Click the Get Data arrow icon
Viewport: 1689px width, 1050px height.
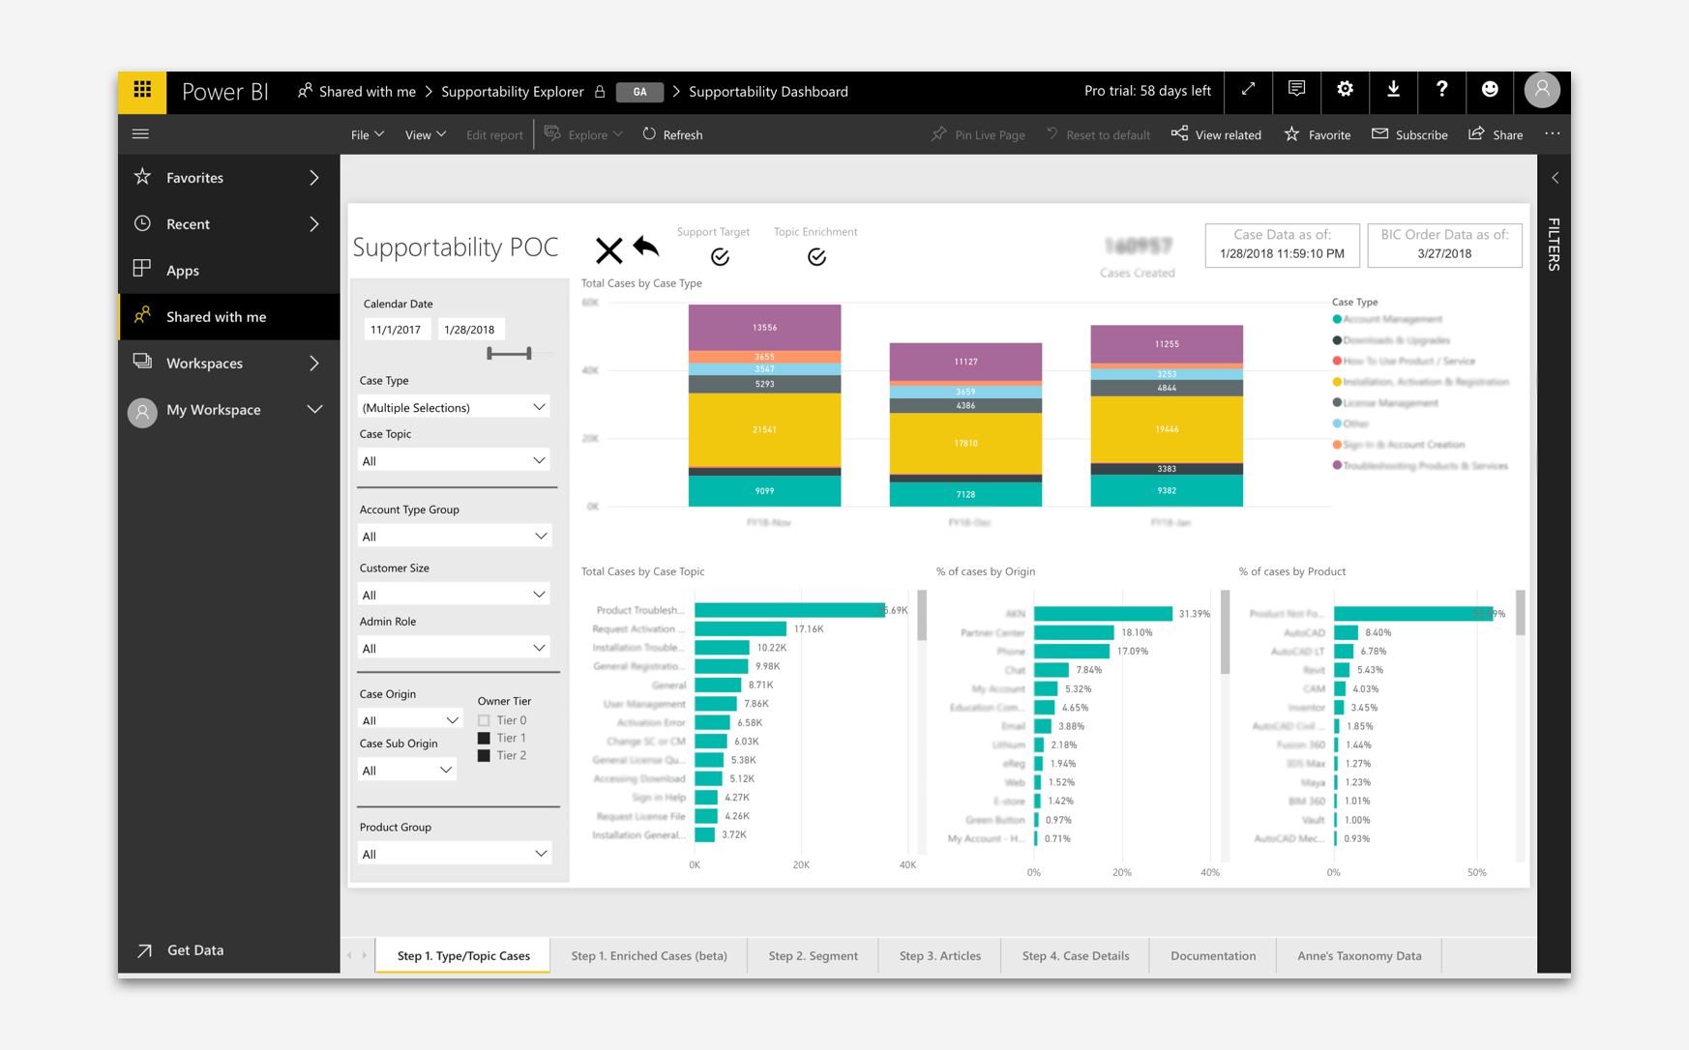point(144,950)
